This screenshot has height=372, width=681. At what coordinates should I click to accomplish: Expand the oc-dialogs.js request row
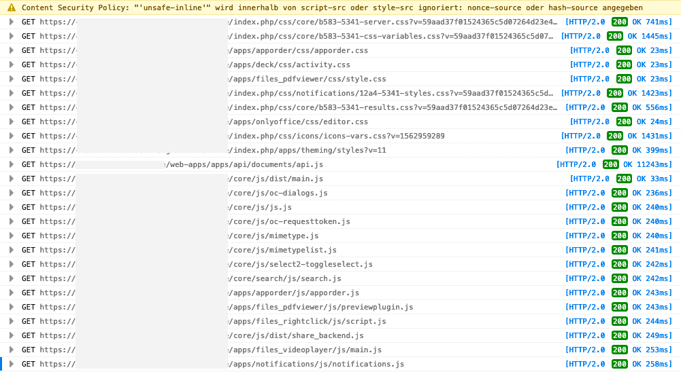pyautogui.click(x=12, y=193)
